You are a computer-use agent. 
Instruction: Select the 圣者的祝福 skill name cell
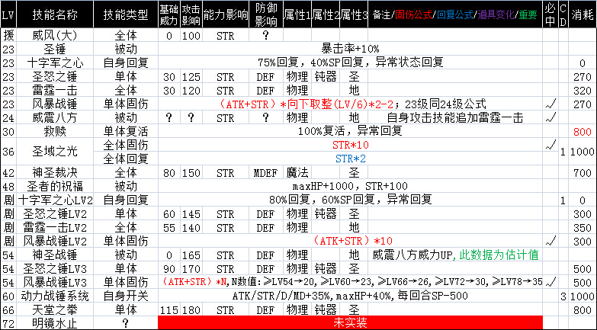click(55, 186)
